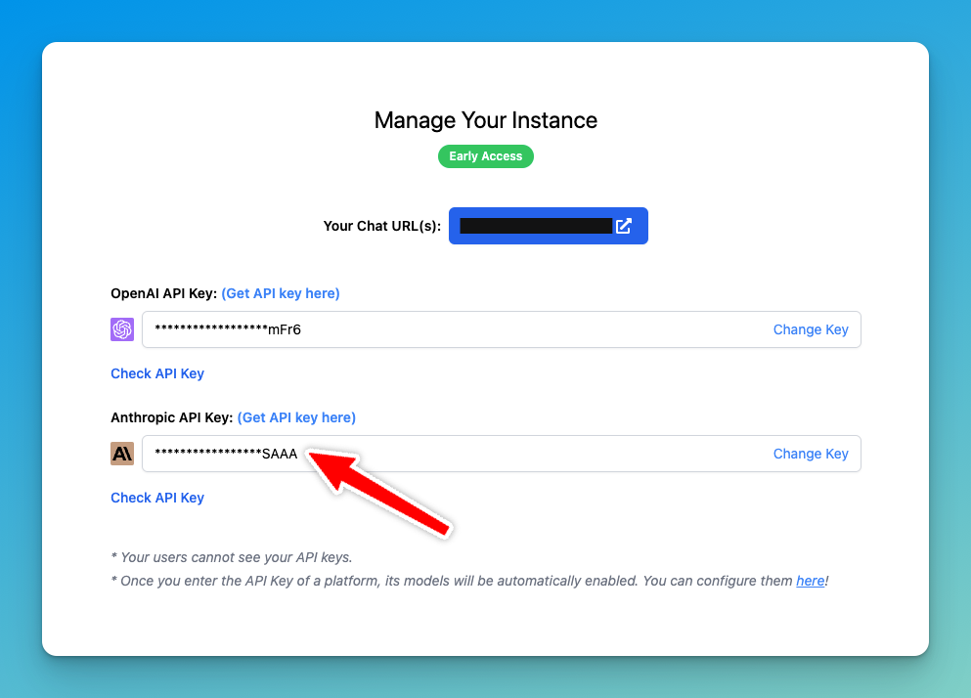Focus the OpenAI API key field ending mFr6

(x=501, y=329)
